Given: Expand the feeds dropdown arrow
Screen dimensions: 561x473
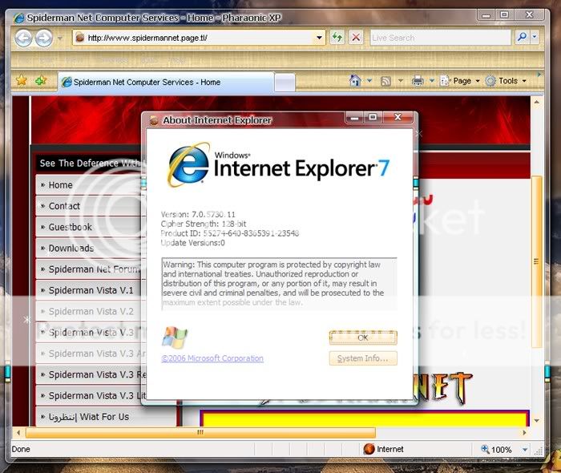Looking at the screenshot, I should click(x=401, y=81).
